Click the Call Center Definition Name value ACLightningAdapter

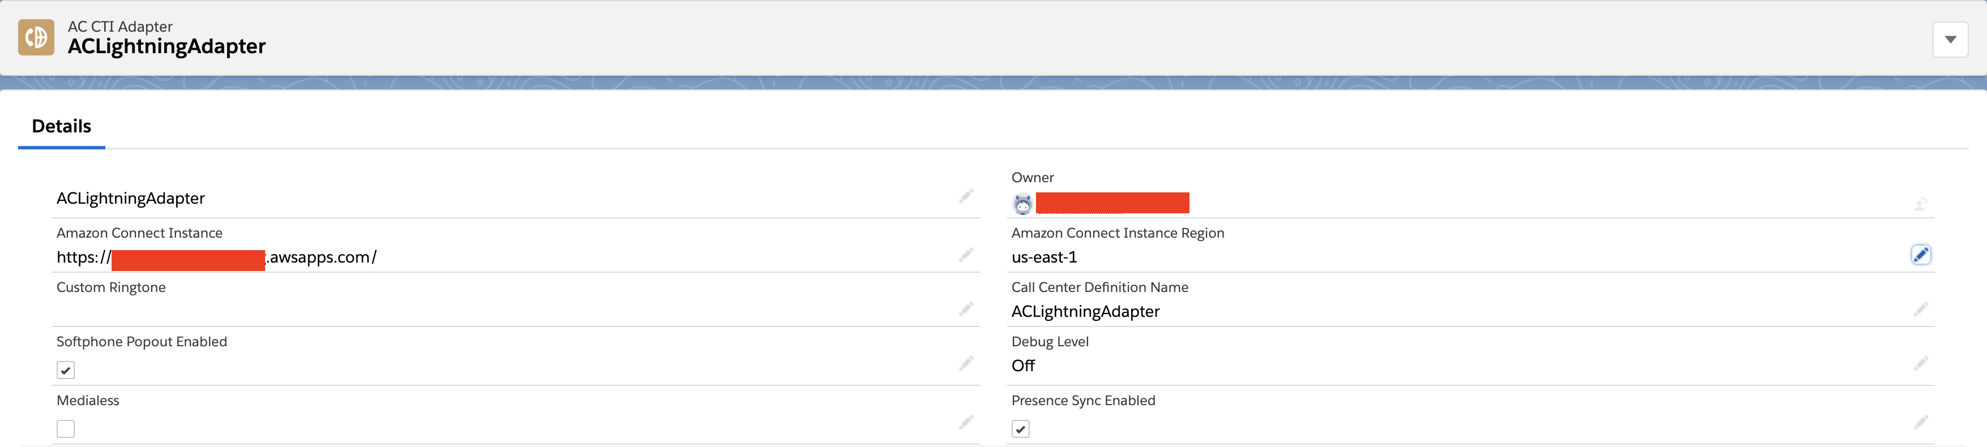[1085, 311]
